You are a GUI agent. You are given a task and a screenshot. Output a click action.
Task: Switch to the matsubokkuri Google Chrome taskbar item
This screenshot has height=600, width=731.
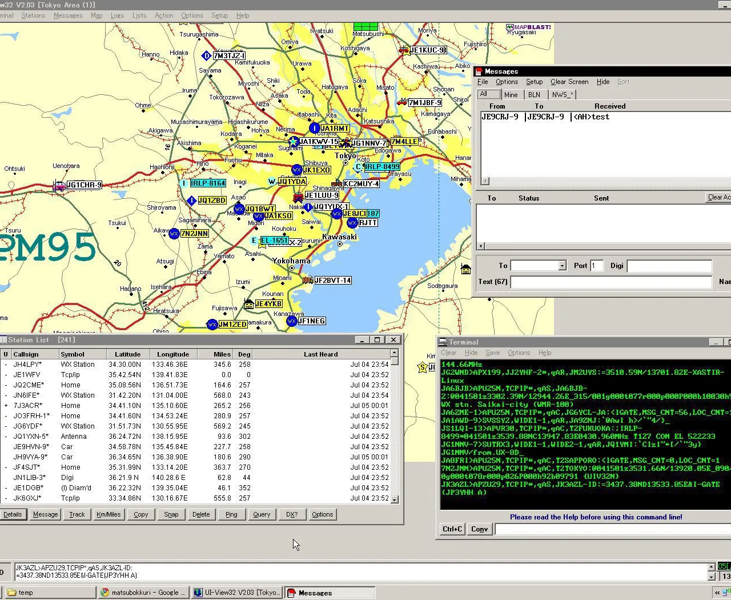[x=143, y=593]
